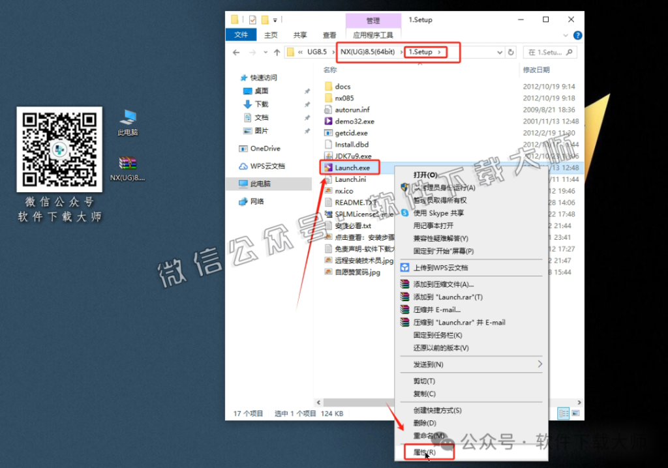Select the demo32.exe application icon
668x468 pixels.
click(x=328, y=121)
